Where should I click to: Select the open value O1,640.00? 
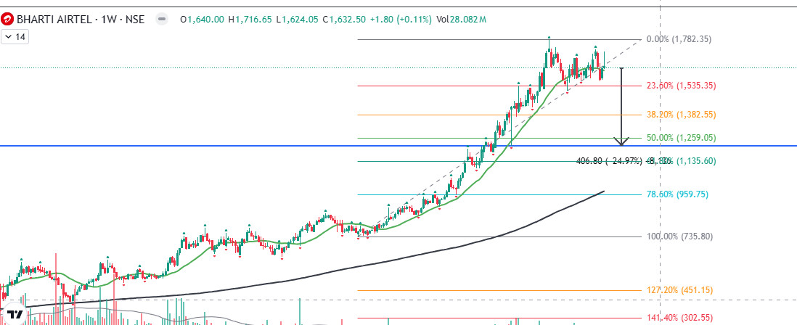click(203, 20)
